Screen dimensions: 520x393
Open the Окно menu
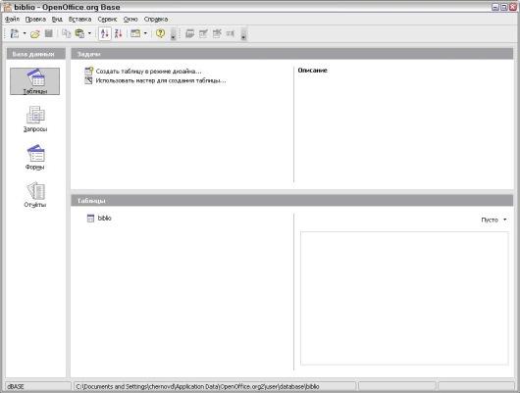coord(130,20)
